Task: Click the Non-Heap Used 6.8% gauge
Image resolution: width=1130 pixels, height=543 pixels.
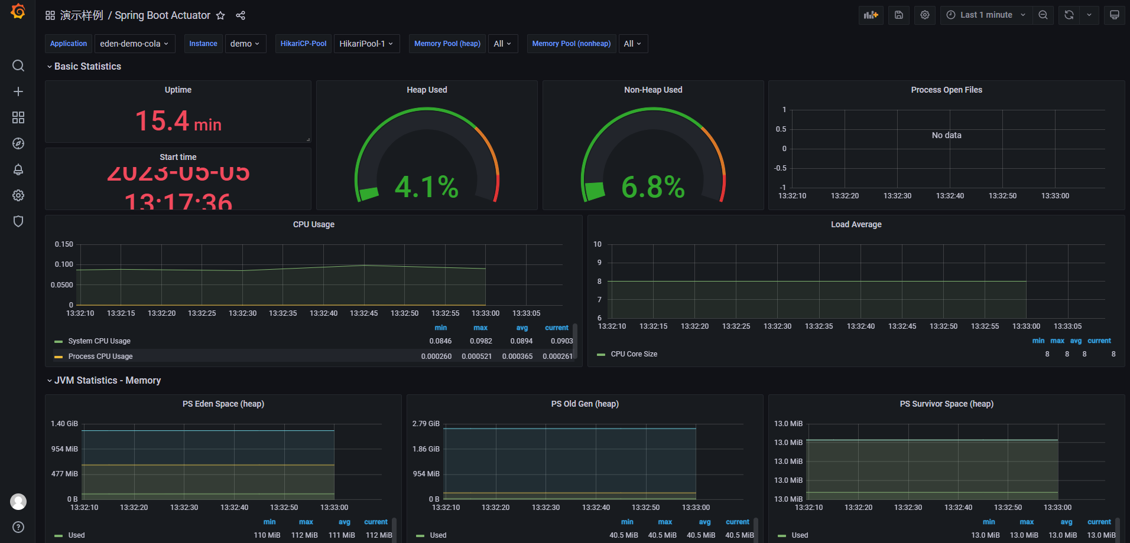Action: coord(653,155)
